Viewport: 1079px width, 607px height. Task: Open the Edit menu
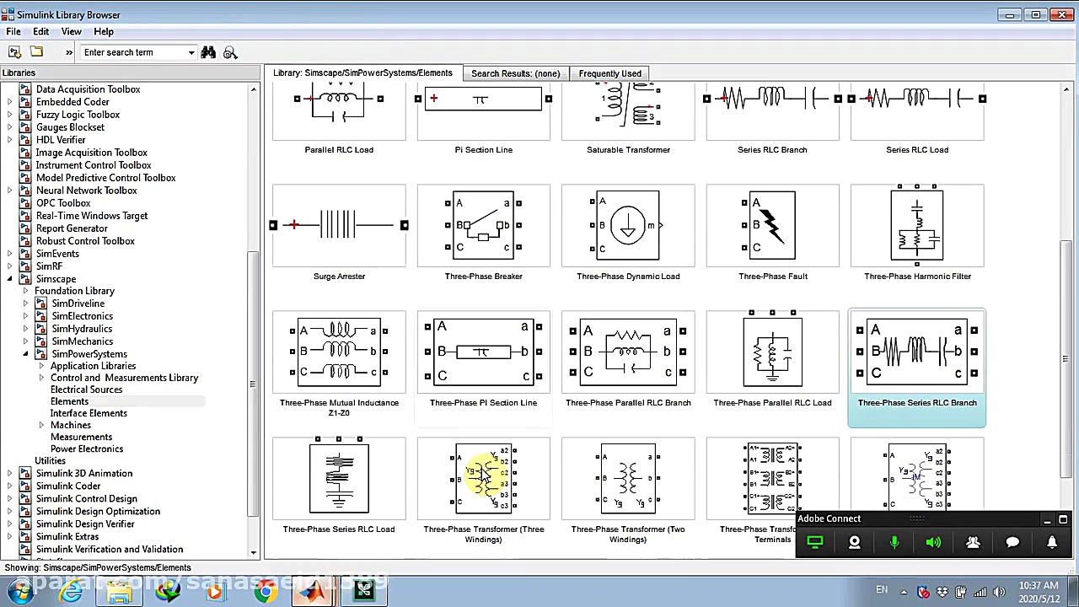click(40, 32)
